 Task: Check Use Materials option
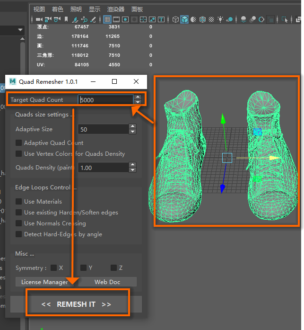click(19, 201)
